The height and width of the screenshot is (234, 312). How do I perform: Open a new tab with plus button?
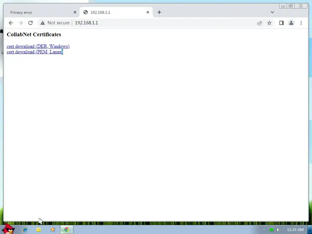coord(159,12)
